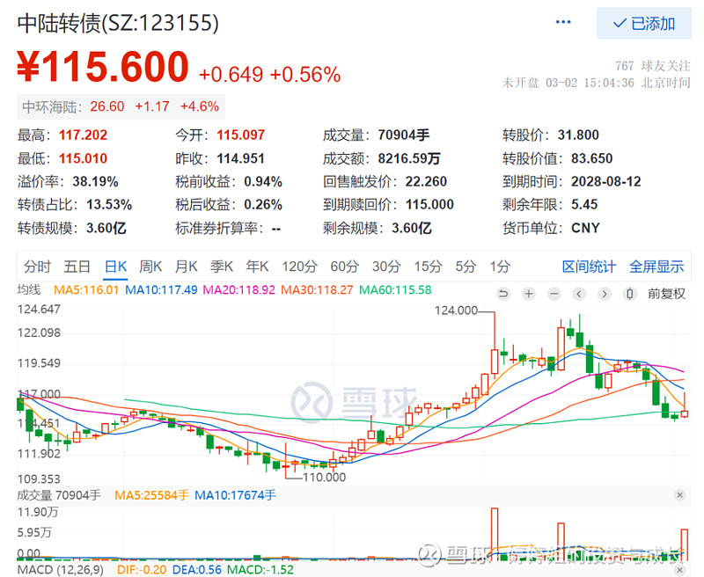The height and width of the screenshot is (577, 704).
Task: Click the 昨收 value 114.951
Action: 240,158
